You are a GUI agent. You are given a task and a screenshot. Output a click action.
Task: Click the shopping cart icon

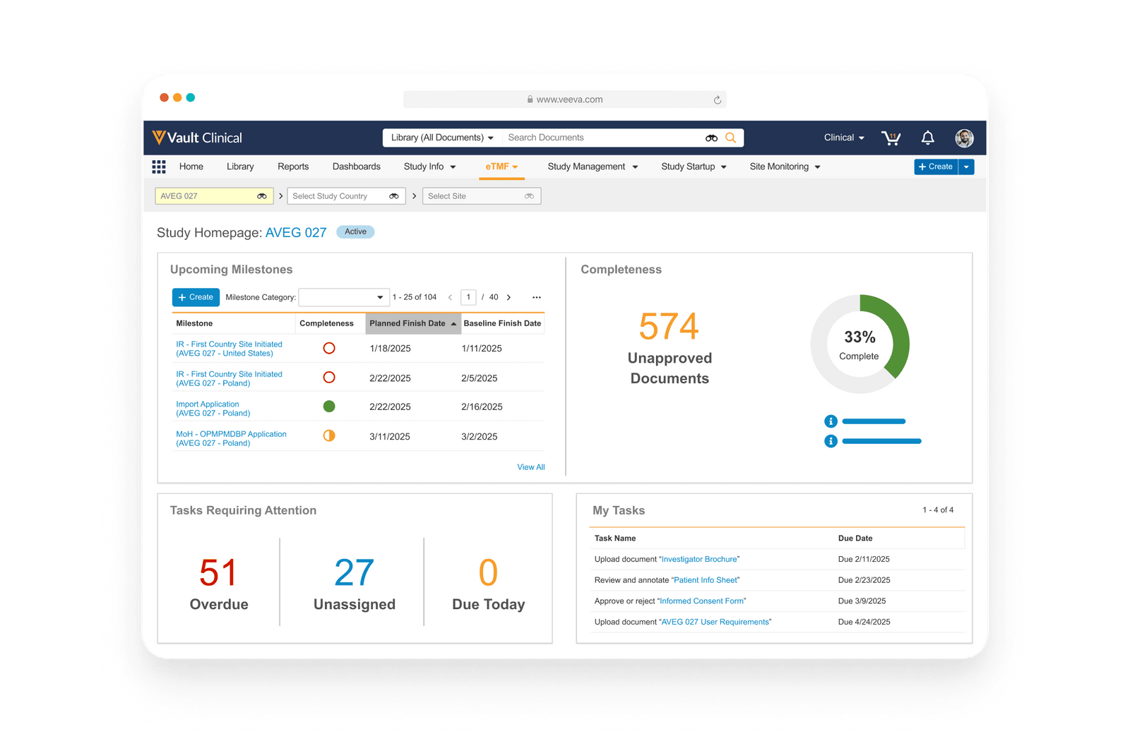tap(891, 138)
